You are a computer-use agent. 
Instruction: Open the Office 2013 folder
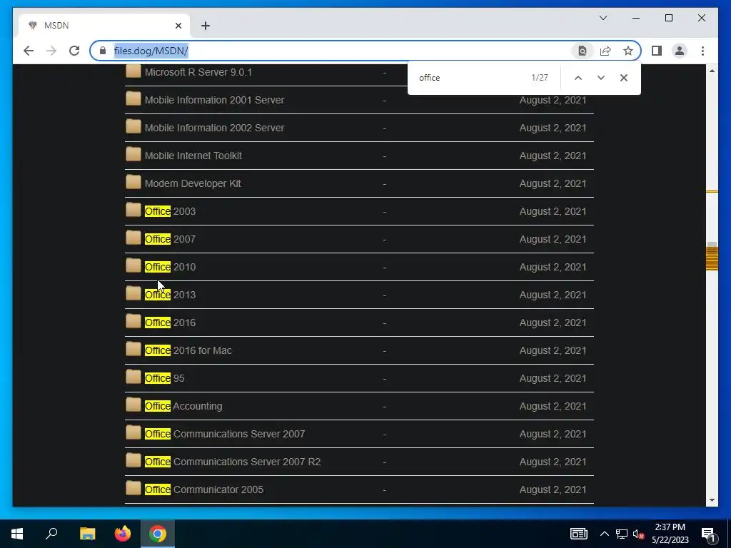(170, 295)
